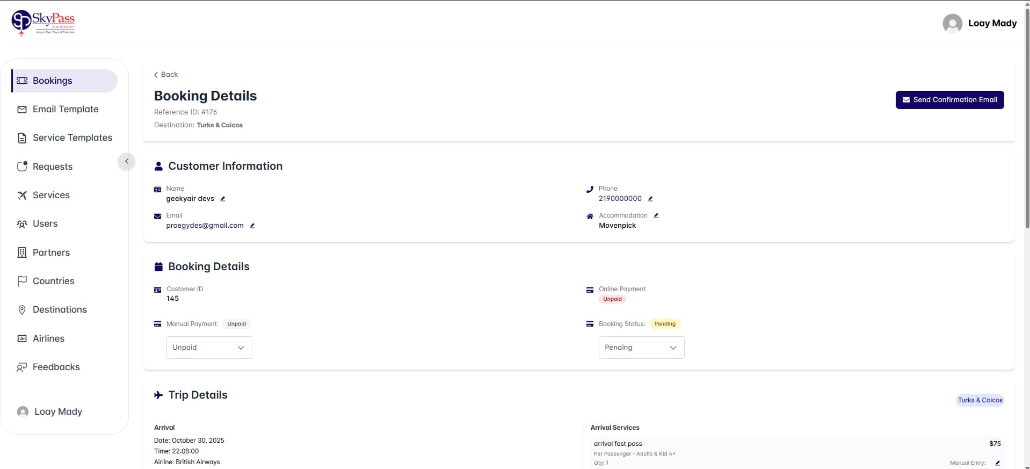Click the yellow Pending status badge
1030x469 pixels.
pyautogui.click(x=665, y=324)
